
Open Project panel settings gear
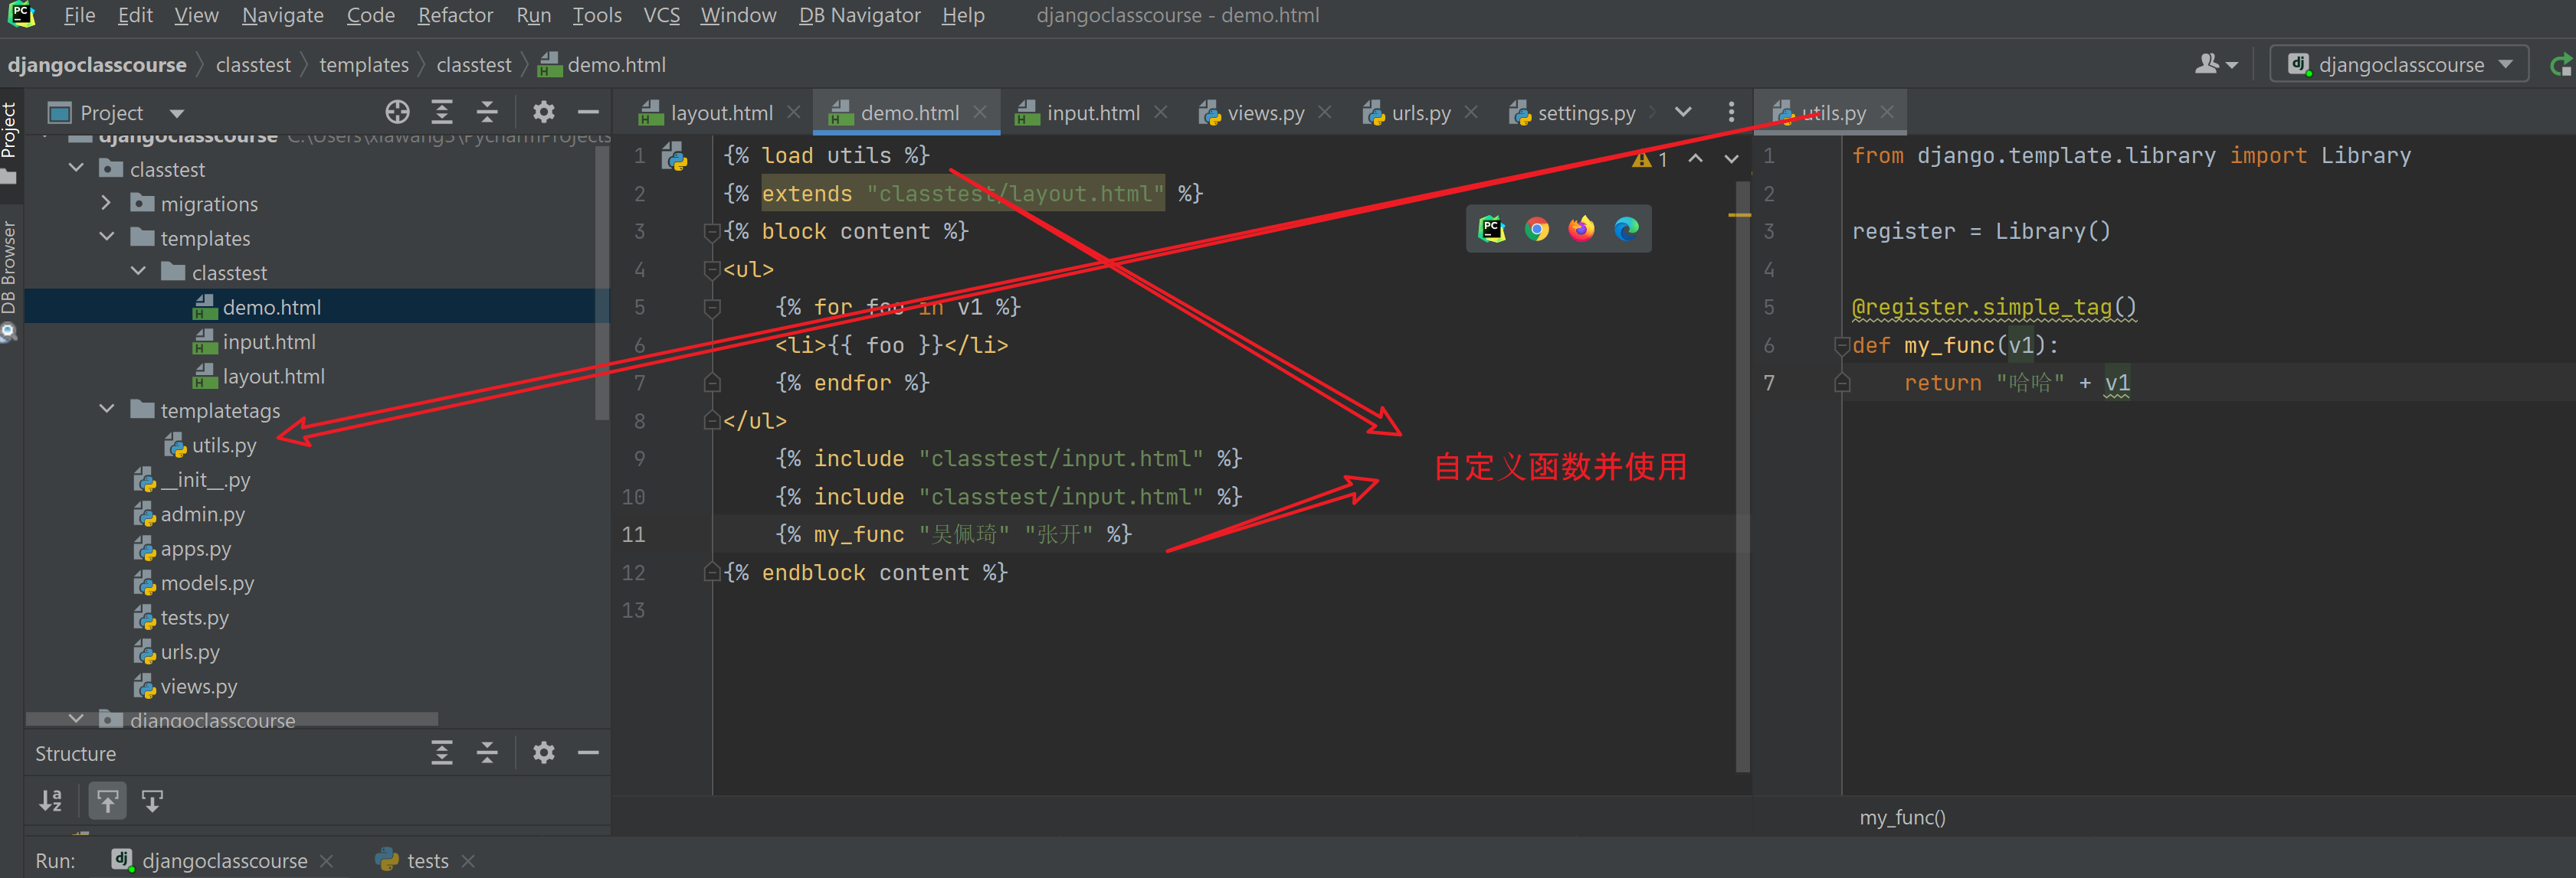pos(543,112)
